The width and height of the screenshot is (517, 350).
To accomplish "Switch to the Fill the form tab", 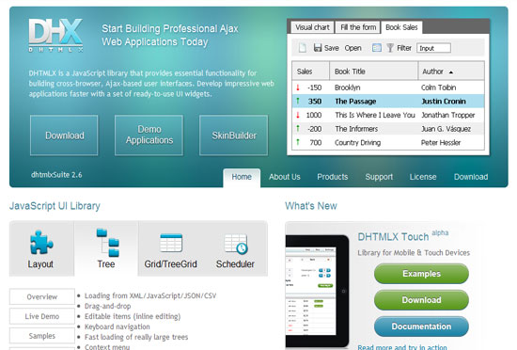I will point(358,27).
